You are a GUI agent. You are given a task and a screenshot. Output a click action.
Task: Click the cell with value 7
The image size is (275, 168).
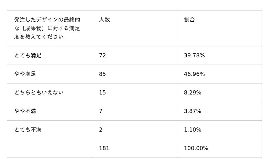pyautogui.click(x=101, y=111)
